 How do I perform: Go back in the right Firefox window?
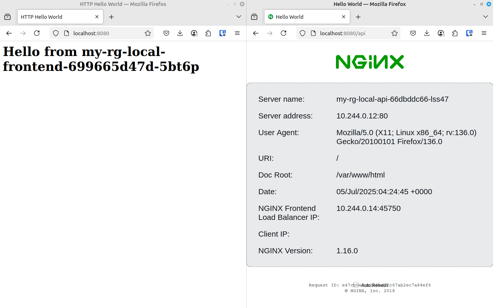click(x=256, y=33)
